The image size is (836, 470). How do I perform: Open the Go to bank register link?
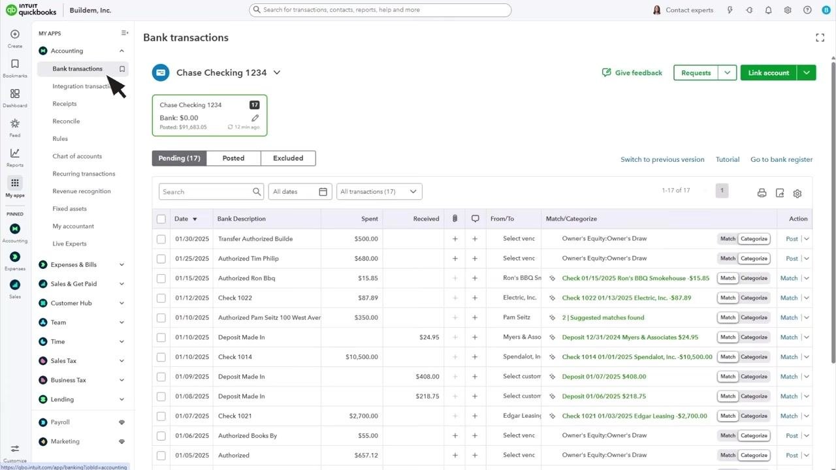tap(781, 159)
